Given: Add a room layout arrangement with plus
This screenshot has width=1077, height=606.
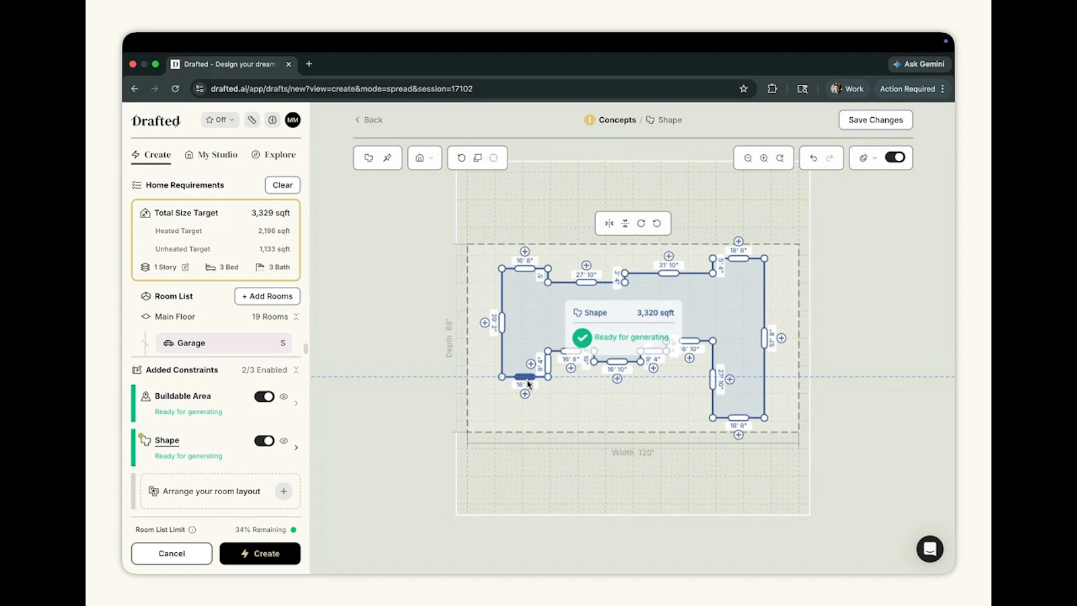Looking at the screenshot, I should (284, 492).
